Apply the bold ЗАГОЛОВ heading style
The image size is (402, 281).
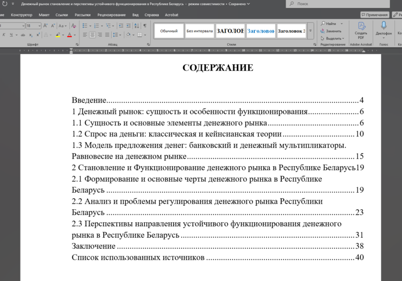pyautogui.click(x=230, y=31)
